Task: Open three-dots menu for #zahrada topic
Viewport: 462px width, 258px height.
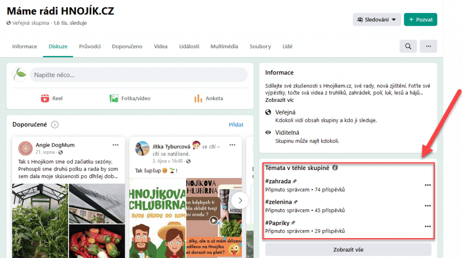Action: [x=427, y=185]
